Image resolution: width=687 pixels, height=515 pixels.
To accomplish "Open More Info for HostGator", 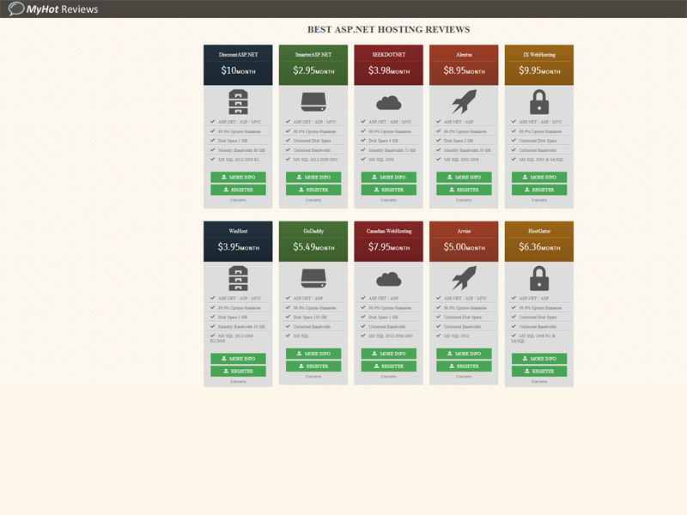I will pyautogui.click(x=539, y=359).
